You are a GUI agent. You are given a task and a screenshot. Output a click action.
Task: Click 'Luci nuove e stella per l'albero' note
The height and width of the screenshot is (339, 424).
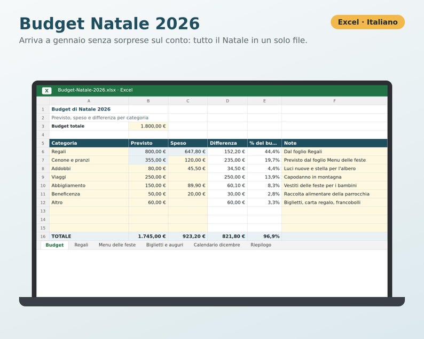[x=334, y=168]
